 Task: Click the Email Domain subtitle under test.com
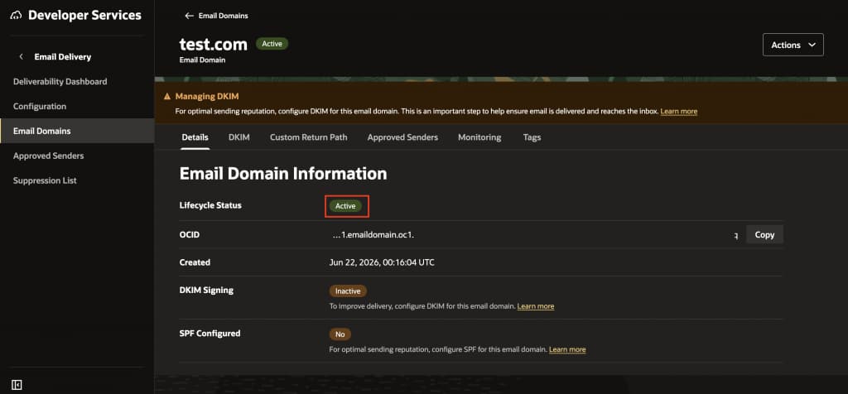202,60
